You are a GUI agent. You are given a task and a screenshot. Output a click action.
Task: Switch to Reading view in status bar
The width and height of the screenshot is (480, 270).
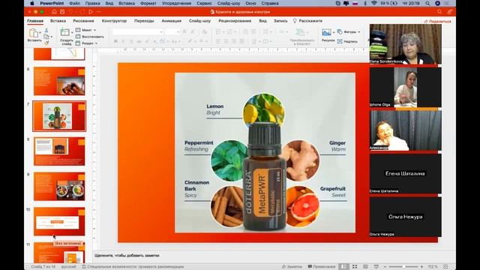pyautogui.click(x=365, y=267)
